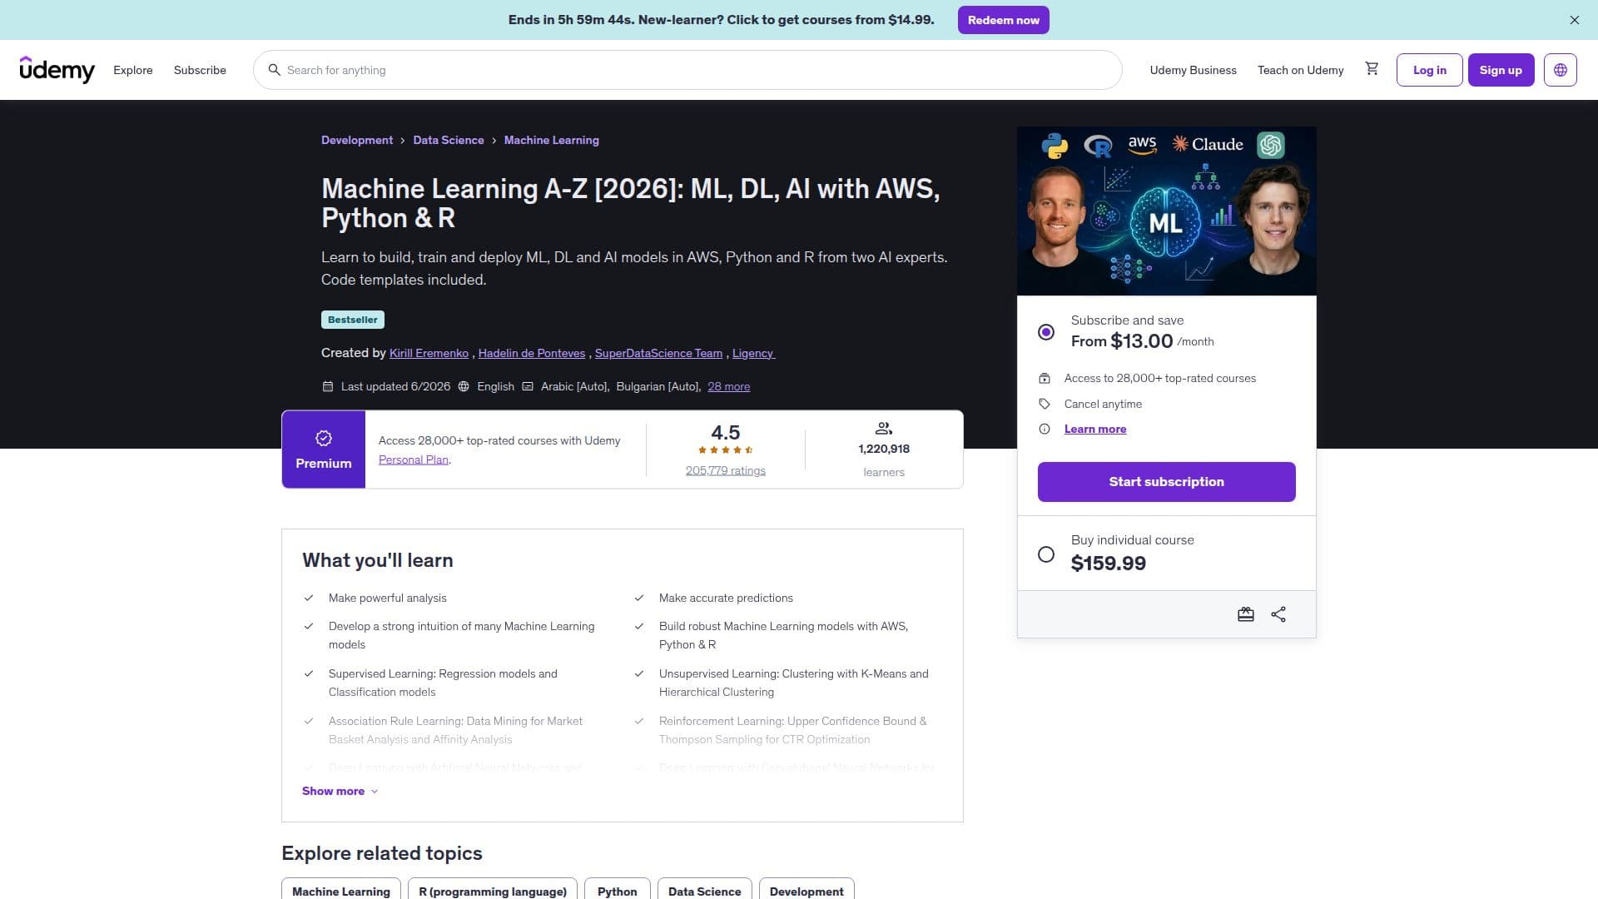Go to Data Science breadcrumb
The width and height of the screenshot is (1598, 899).
[449, 140]
